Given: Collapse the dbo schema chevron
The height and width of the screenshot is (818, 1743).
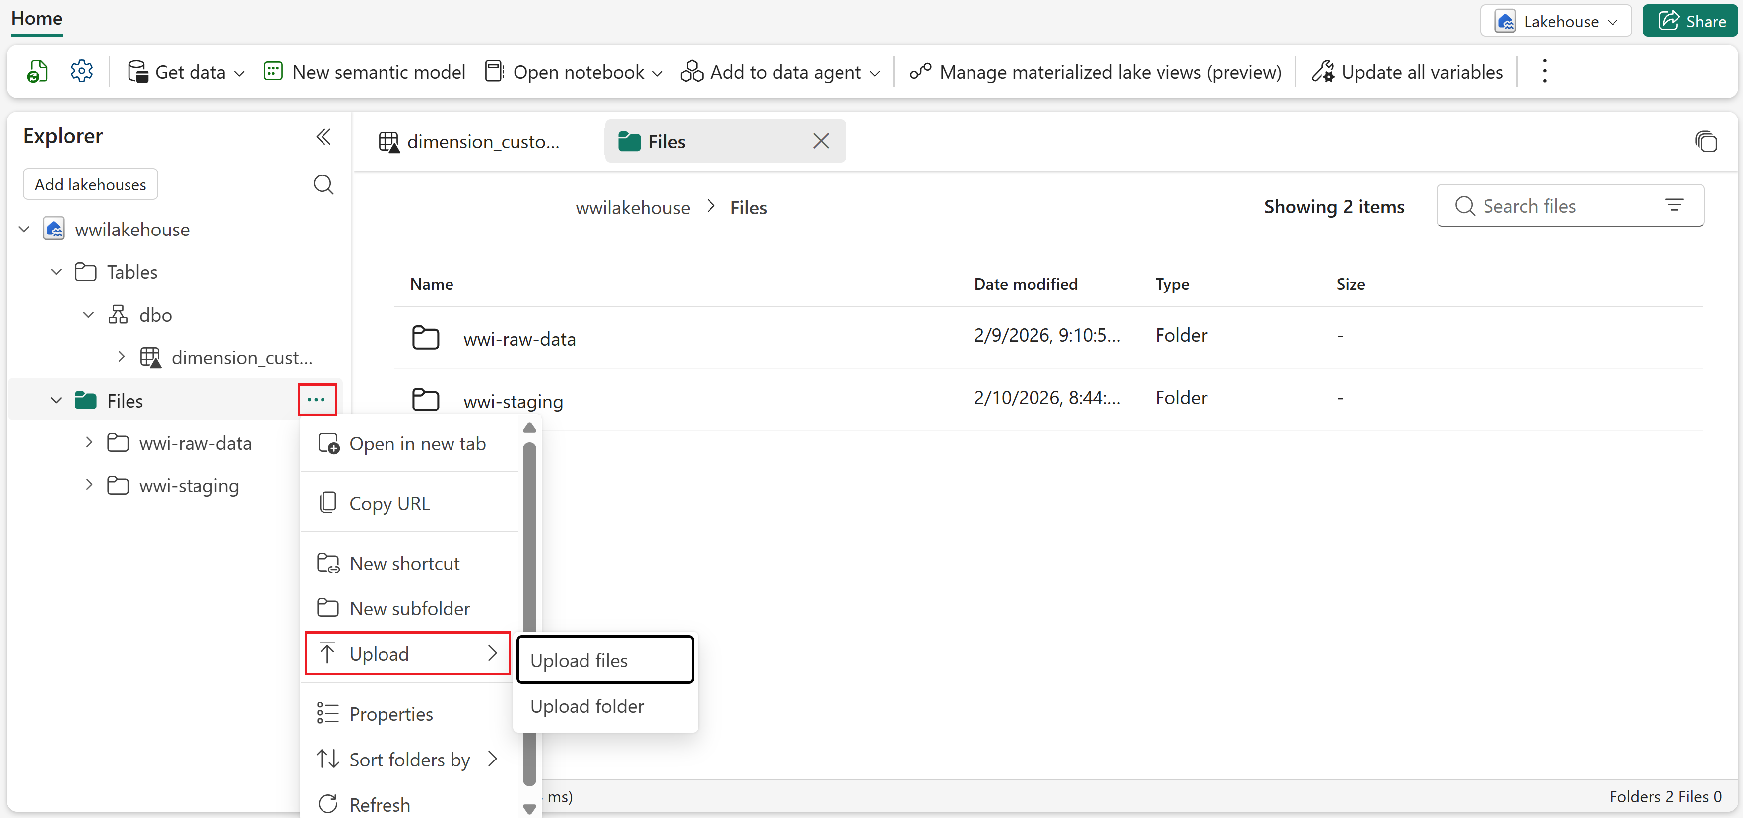Looking at the screenshot, I should [89, 315].
